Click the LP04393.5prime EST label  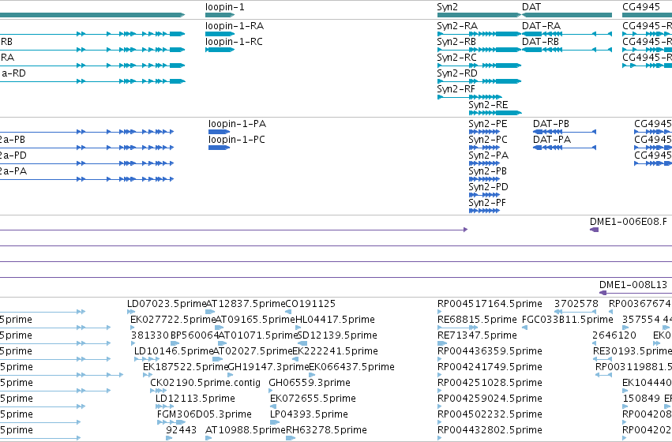coord(309,414)
